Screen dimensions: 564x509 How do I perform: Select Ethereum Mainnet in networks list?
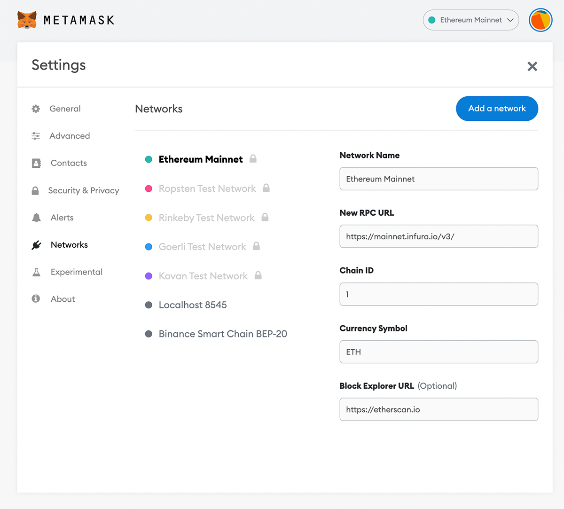click(201, 159)
